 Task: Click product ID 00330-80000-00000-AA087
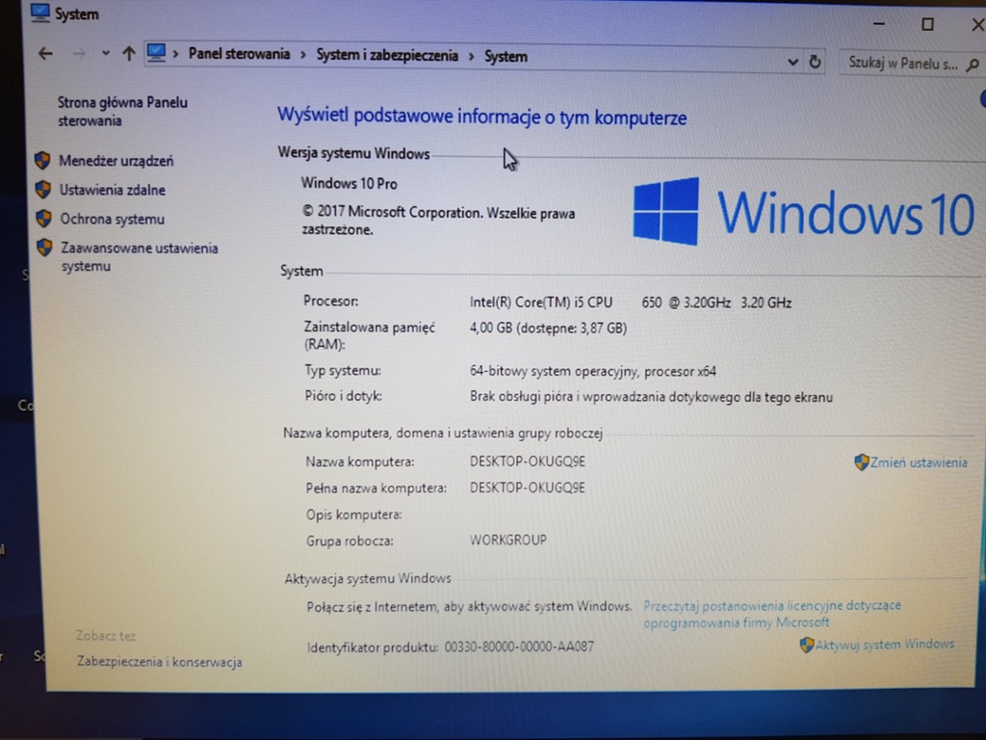[x=519, y=647]
